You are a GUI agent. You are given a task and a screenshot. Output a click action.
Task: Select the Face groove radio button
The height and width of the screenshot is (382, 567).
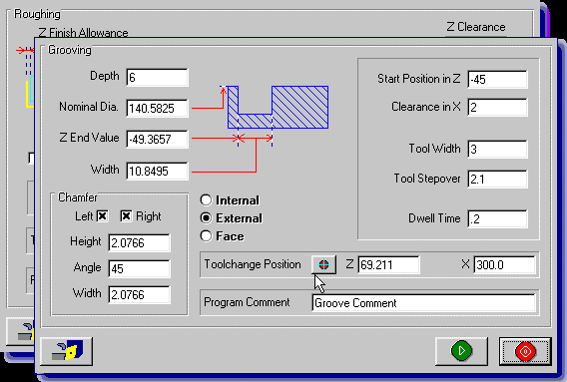(x=206, y=236)
